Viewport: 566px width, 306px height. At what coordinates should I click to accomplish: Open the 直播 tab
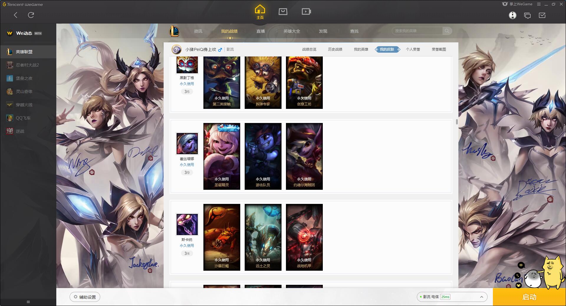pos(261,31)
